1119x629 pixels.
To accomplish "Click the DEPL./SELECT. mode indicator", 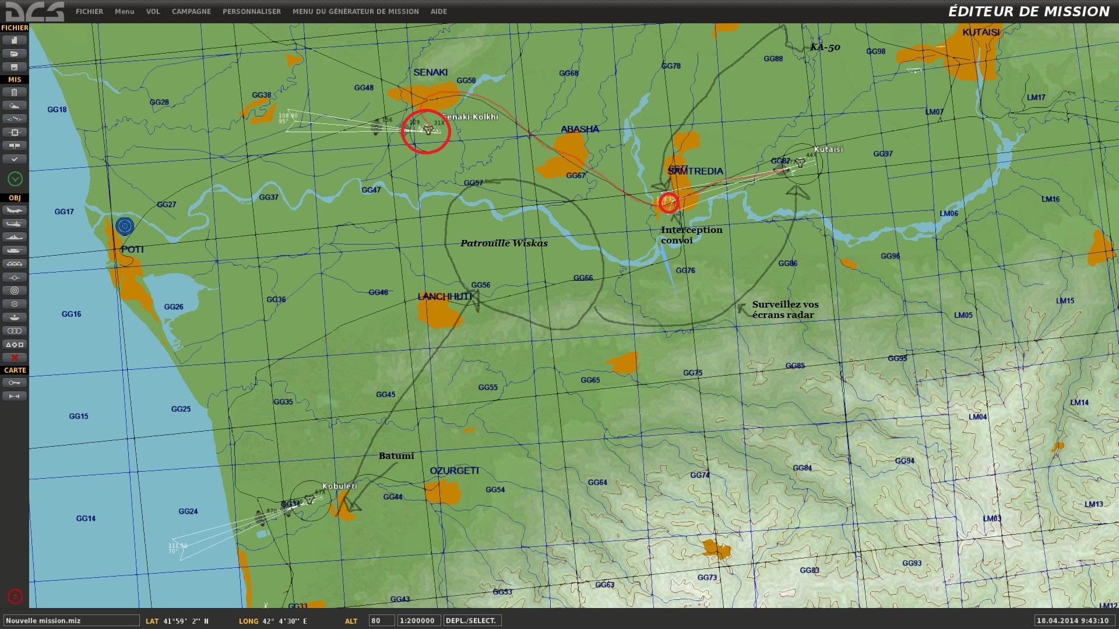I will [x=472, y=621].
